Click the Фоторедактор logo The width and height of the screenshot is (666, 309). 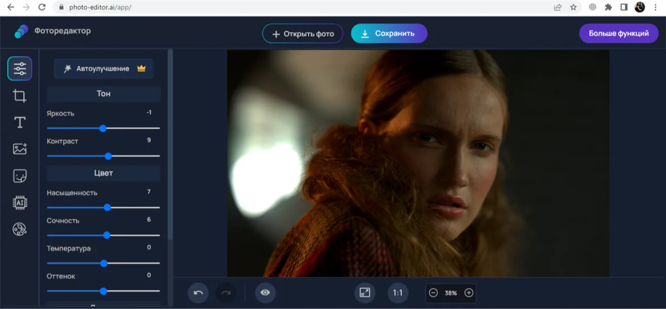coord(52,32)
